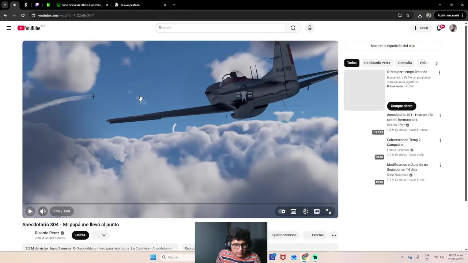The image size is (468, 263).
Task: Focus the YouTube Buscar search field
Action: [x=220, y=28]
